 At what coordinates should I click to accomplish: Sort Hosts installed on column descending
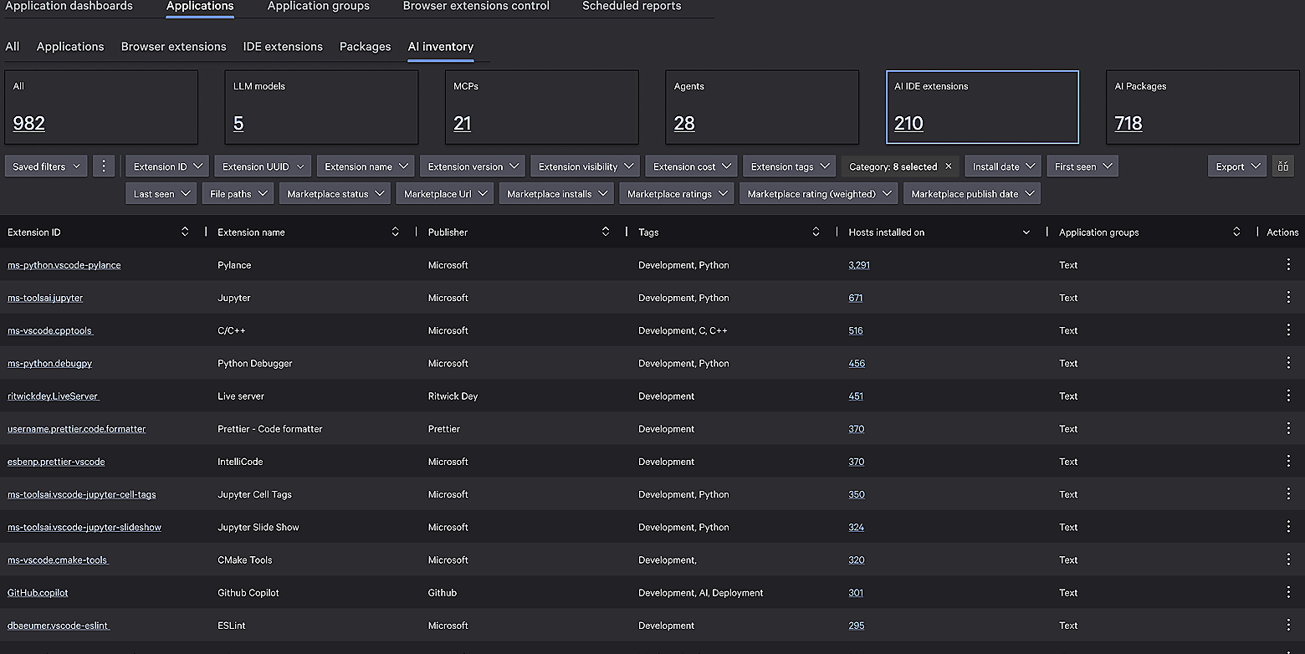1026,232
